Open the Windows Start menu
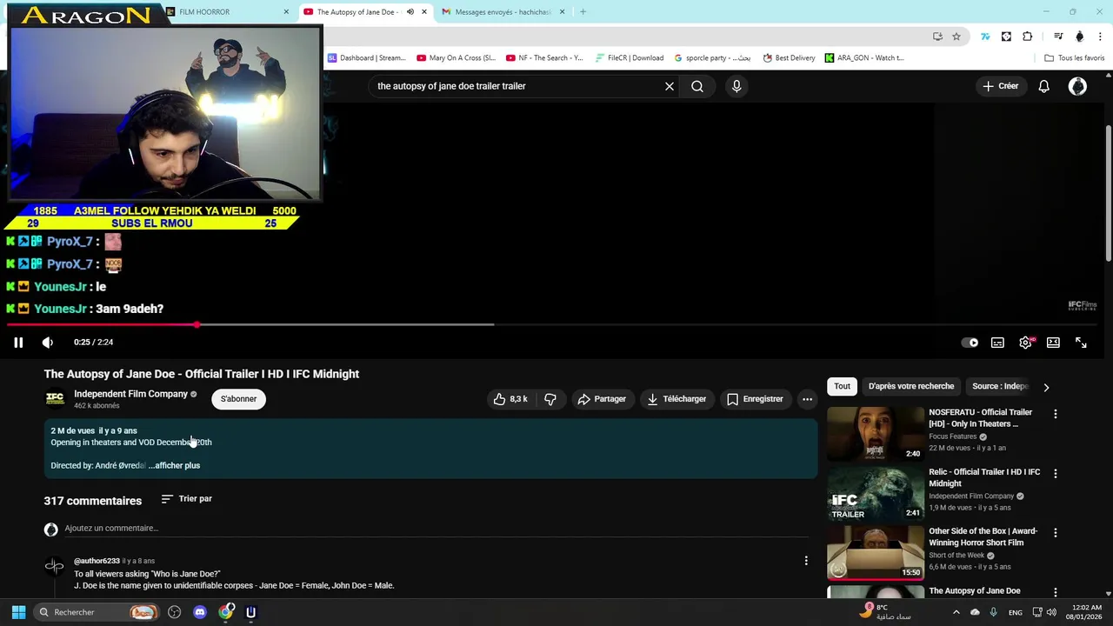The width and height of the screenshot is (1113, 626). (x=18, y=612)
